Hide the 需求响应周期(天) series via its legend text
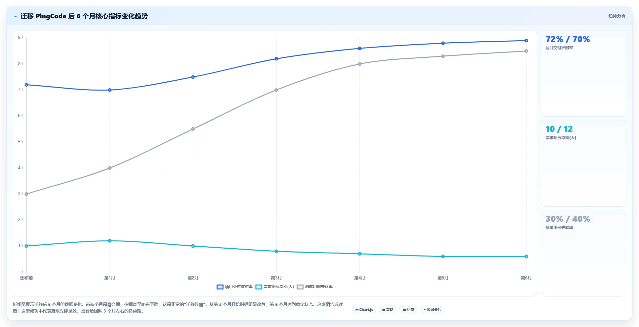The width and height of the screenshot is (639, 327). click(279, 287)
